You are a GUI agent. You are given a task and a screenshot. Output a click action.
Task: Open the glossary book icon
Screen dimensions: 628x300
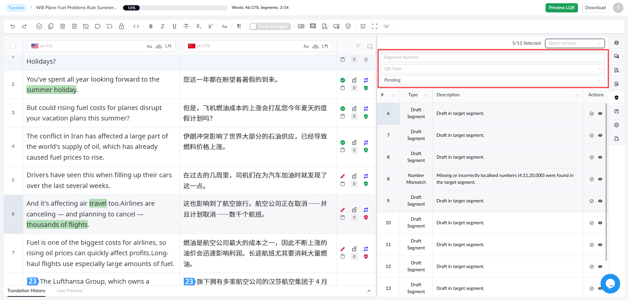(301, 26)
